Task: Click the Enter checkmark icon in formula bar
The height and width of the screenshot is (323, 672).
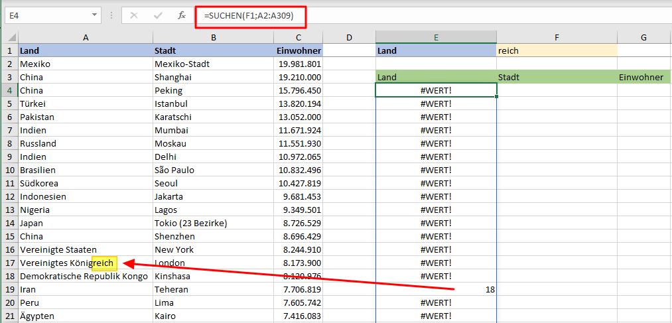Action: (x=157, y=15)
